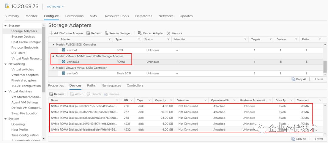Click the Rescan Storage icon

tap(107, 33)
